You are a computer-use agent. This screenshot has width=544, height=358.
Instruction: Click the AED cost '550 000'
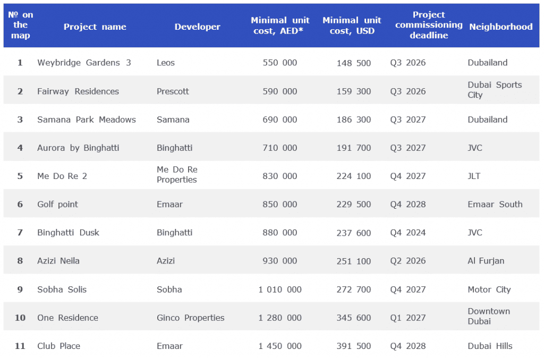pyautogui.click(x=279, y=63)
